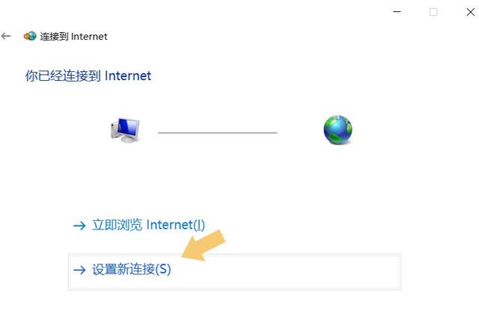The height and width of the screenshot is (320, 479).
Task: Minimize the 连接到 Internet window
Action: tap(397, 12)
